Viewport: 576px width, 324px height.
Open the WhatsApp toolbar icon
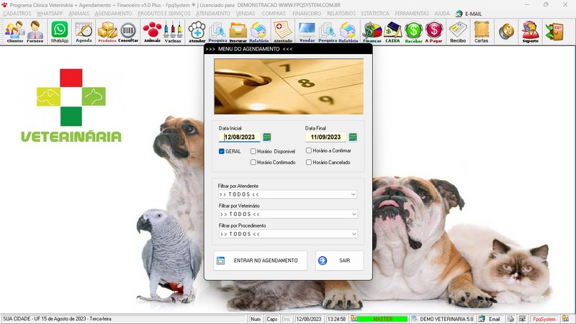coord(59,32)
